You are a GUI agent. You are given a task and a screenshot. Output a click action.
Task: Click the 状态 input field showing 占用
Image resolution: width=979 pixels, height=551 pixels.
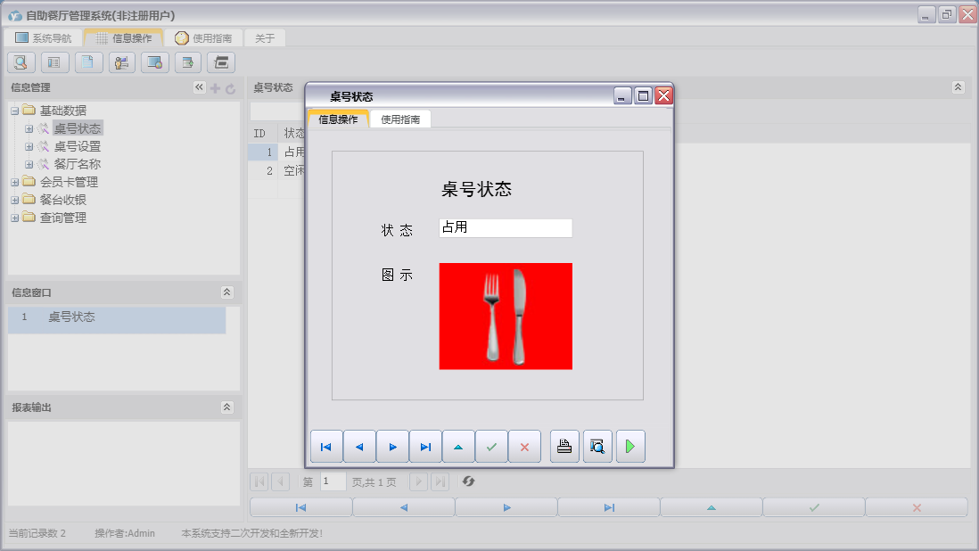tap(505, 228)
